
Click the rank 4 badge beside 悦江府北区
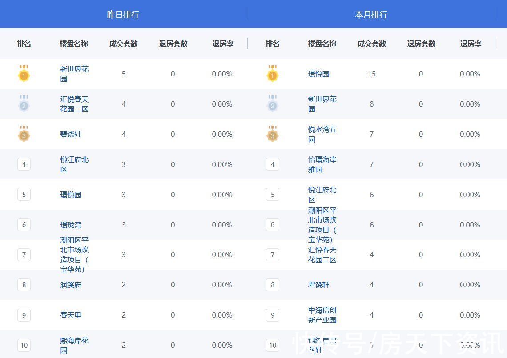24,164
